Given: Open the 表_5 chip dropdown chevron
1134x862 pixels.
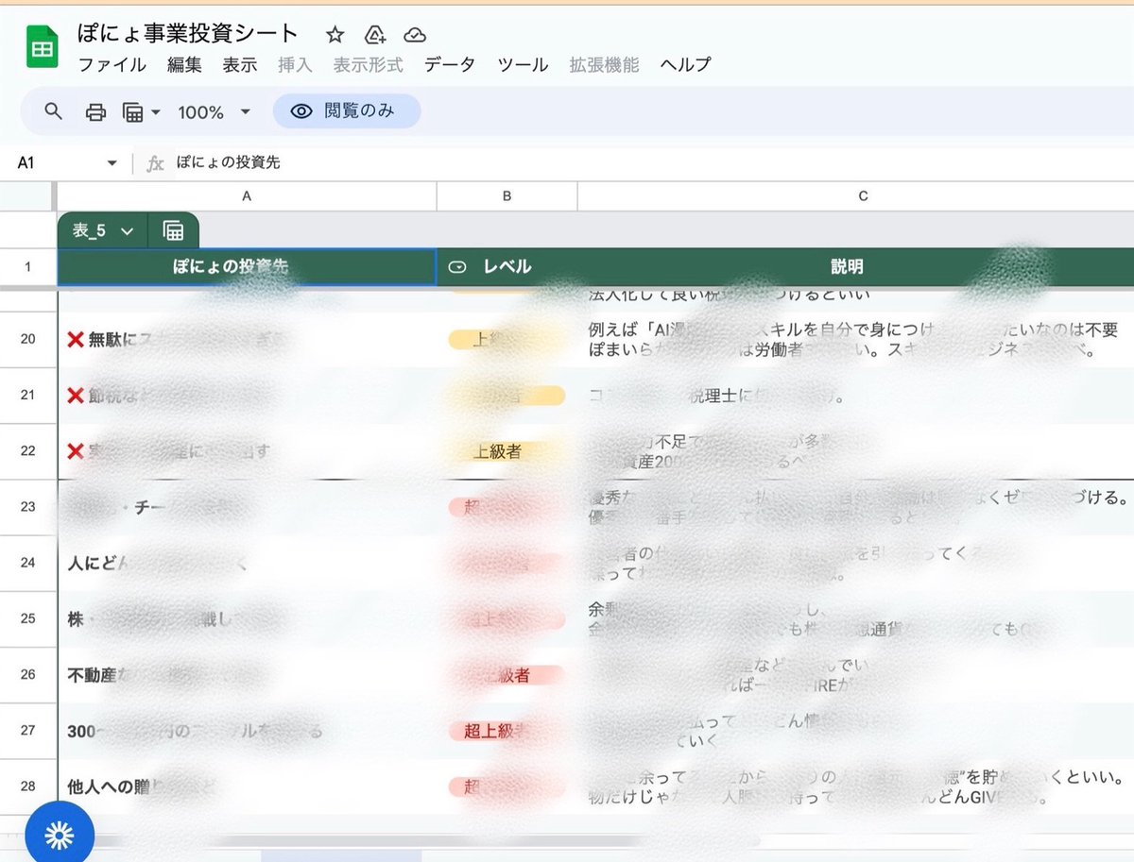Looking at the screenshot, I should (129, 229).
